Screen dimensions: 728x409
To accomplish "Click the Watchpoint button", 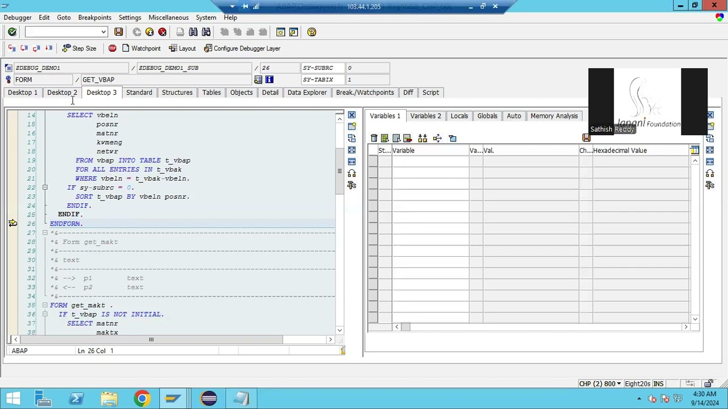I will point(141,48).
